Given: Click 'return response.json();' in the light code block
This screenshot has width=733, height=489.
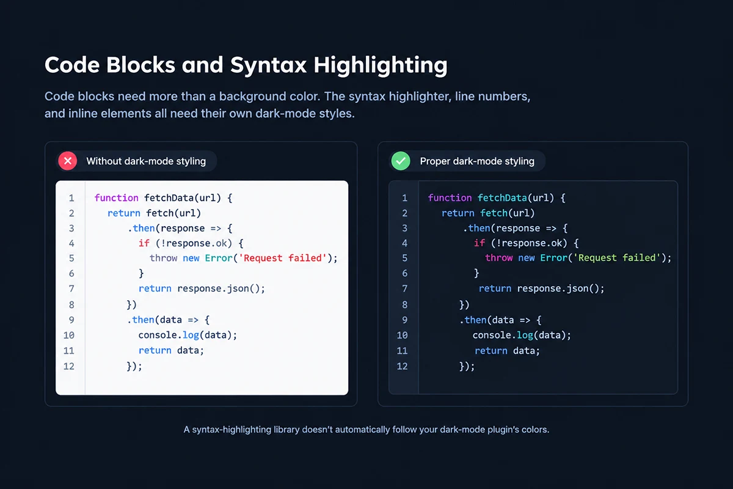Looking at the screenshot, I should [202, 289].
